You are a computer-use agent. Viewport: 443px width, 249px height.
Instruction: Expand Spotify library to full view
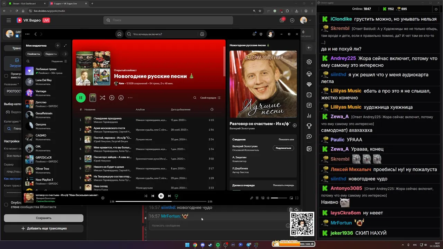[x=65, y=45]
